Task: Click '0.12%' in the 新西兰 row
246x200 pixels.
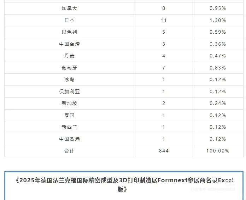Action: [x=218, y=127]
